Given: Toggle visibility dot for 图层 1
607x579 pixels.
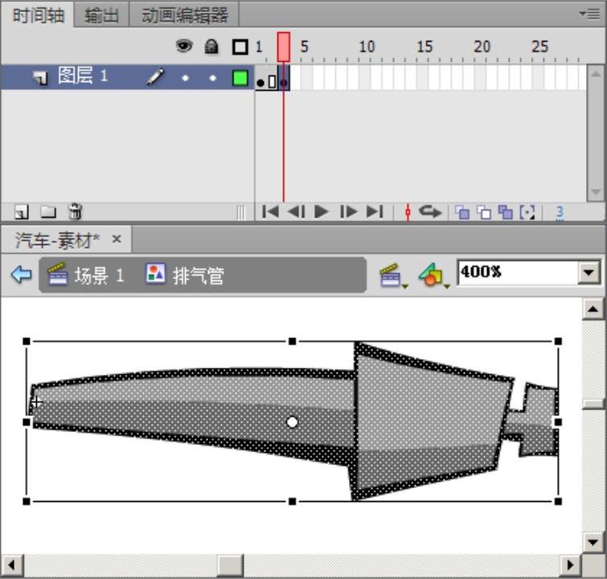Looking at the screenshot, I should tap(186, 78).
